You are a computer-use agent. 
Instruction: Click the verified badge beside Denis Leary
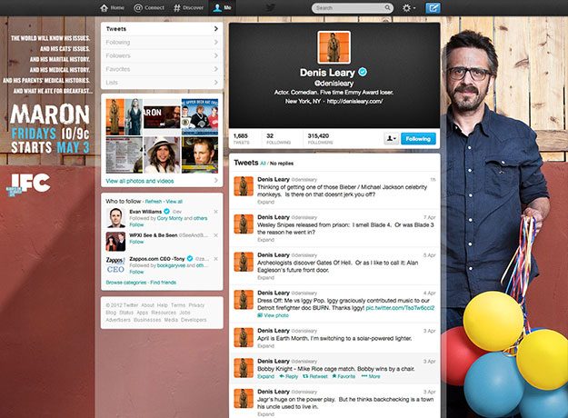(363, 72)
